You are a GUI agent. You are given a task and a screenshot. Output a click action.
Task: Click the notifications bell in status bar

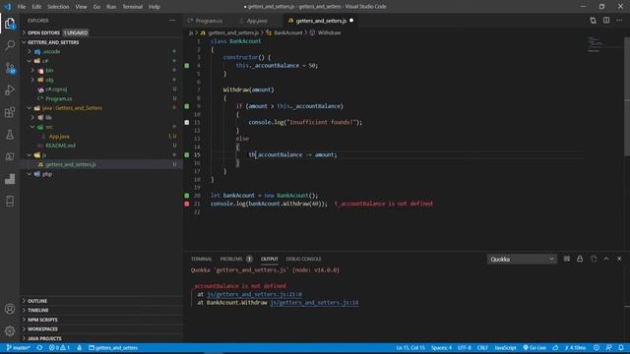621,347
